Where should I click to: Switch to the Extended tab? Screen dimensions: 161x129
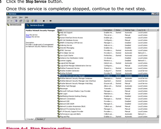(x=30, y=119)
